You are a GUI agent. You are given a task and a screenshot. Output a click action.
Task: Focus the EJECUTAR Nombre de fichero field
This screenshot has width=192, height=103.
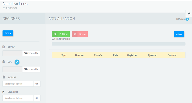tap(18, 98)
